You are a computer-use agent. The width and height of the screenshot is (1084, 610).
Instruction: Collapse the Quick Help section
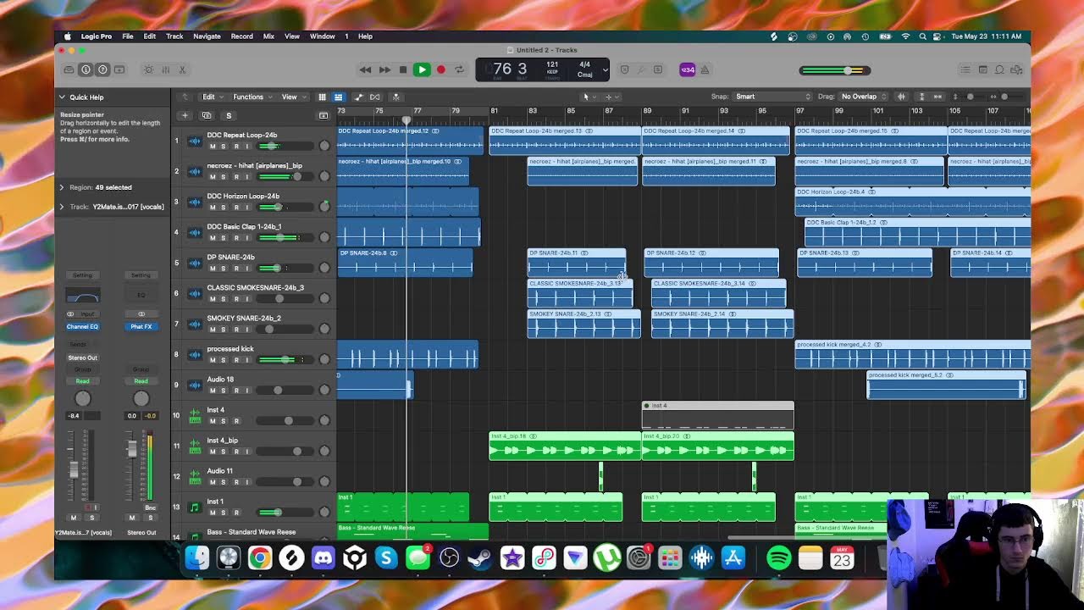(62, 97)
